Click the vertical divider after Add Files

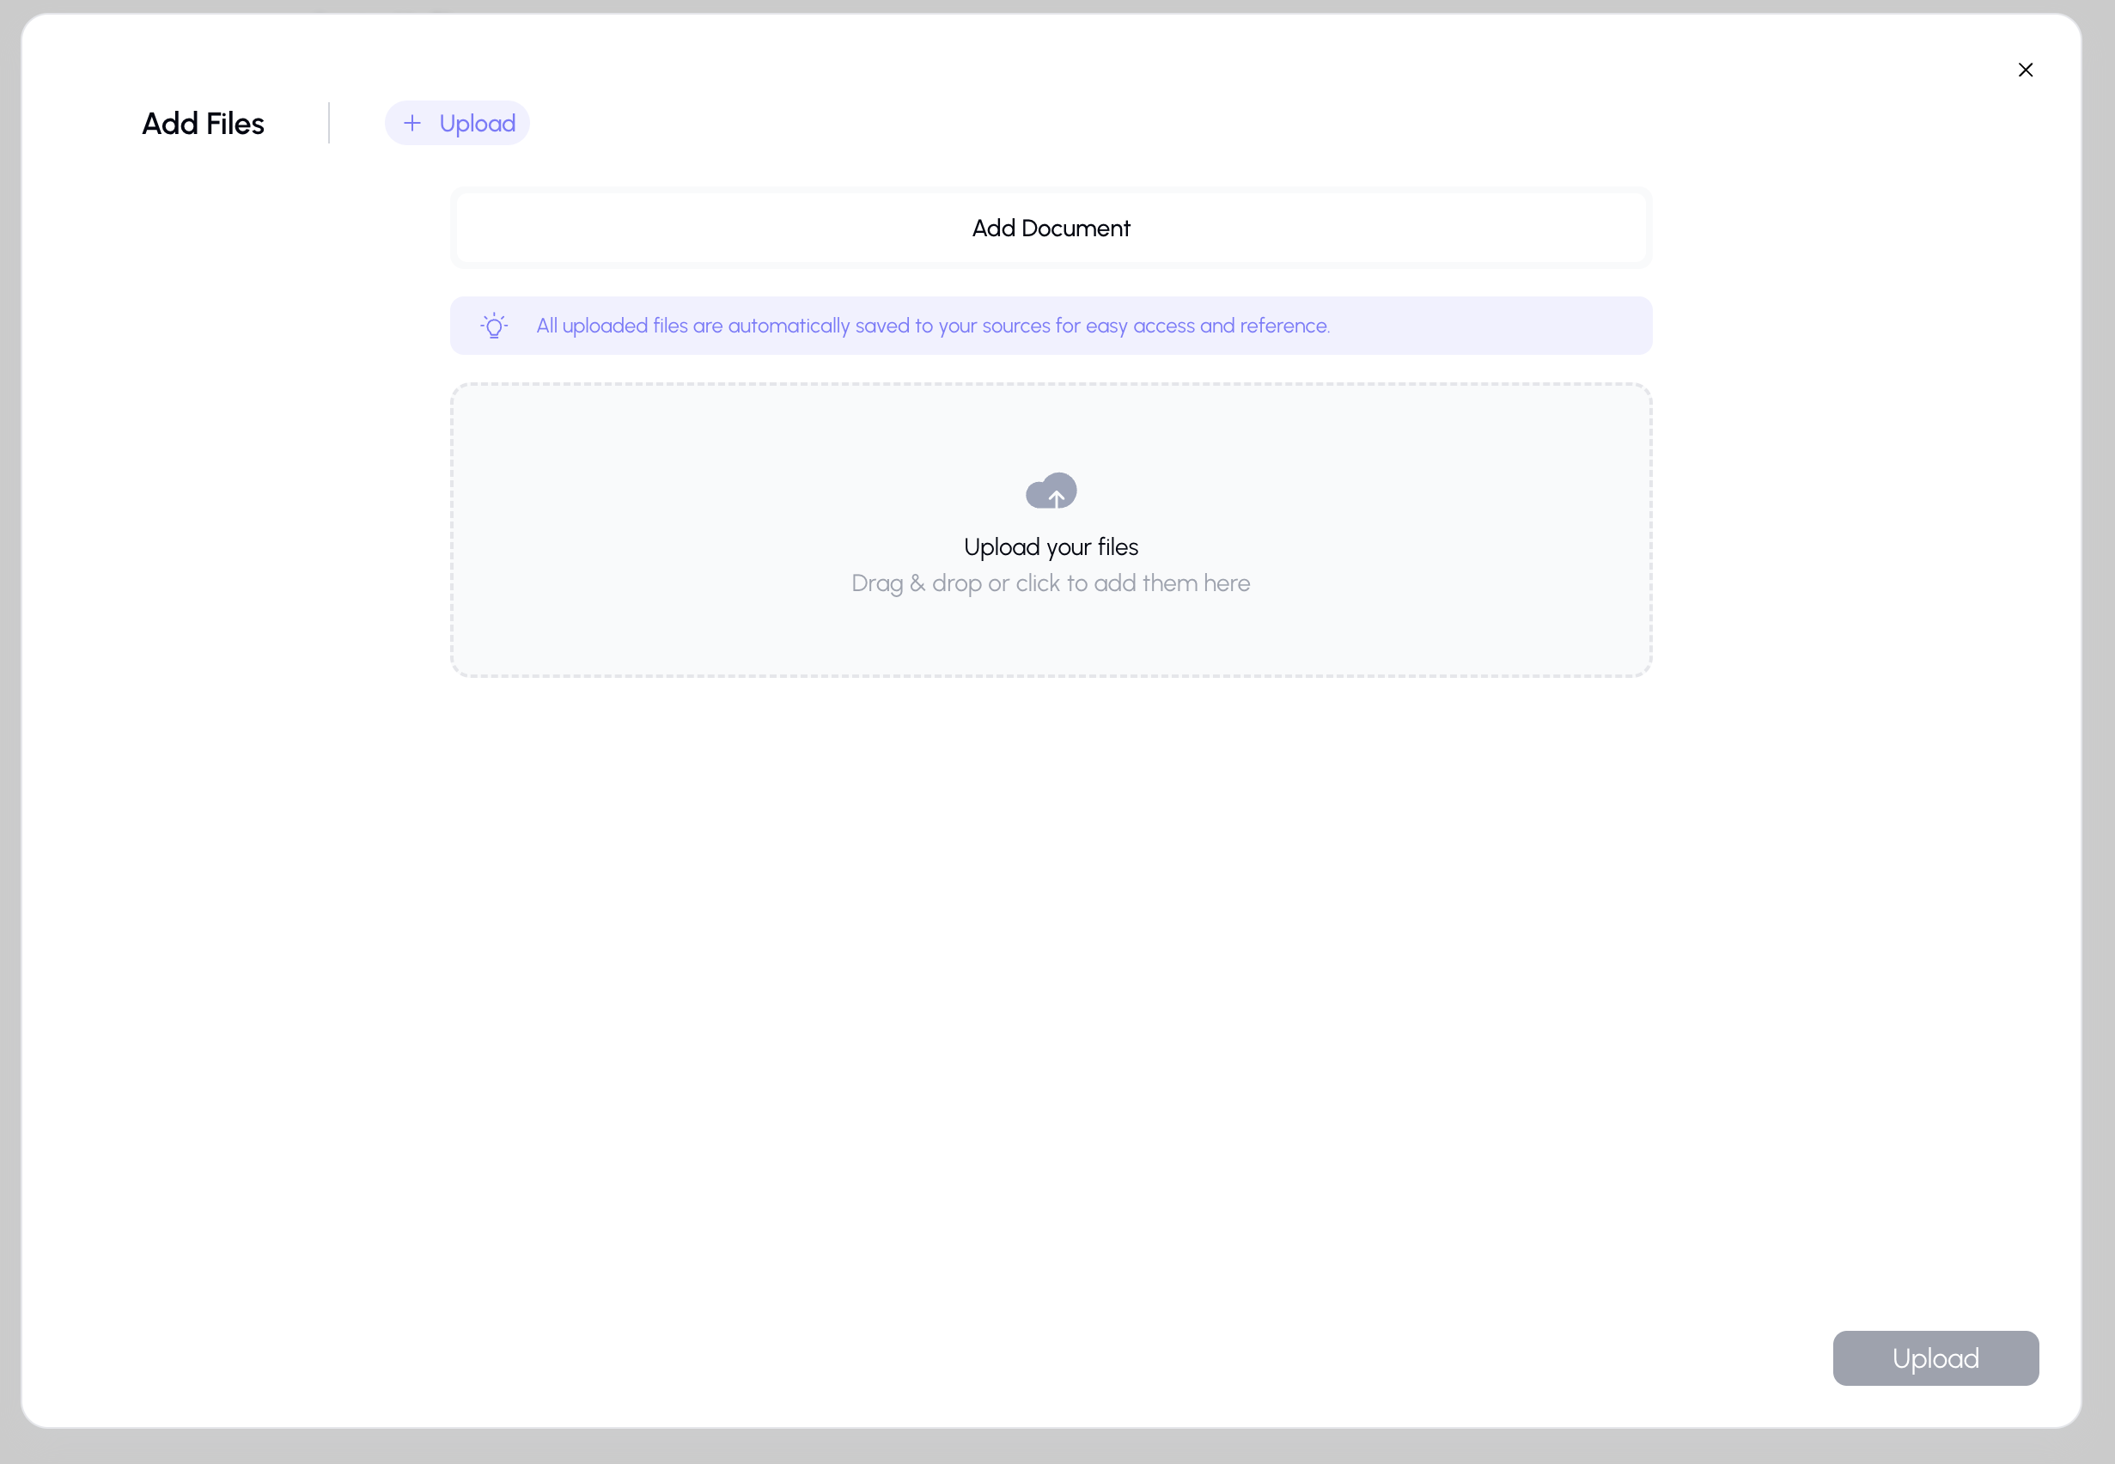click(x=328, y=123)
